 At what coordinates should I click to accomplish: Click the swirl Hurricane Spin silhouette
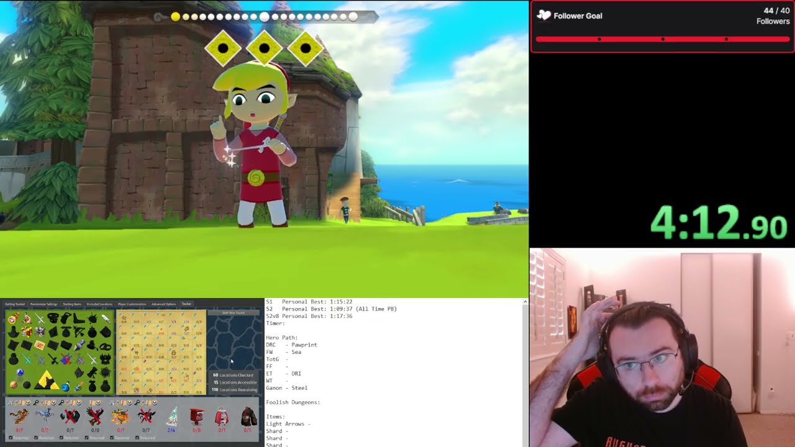pyautogui.click(x=106, y=372)
